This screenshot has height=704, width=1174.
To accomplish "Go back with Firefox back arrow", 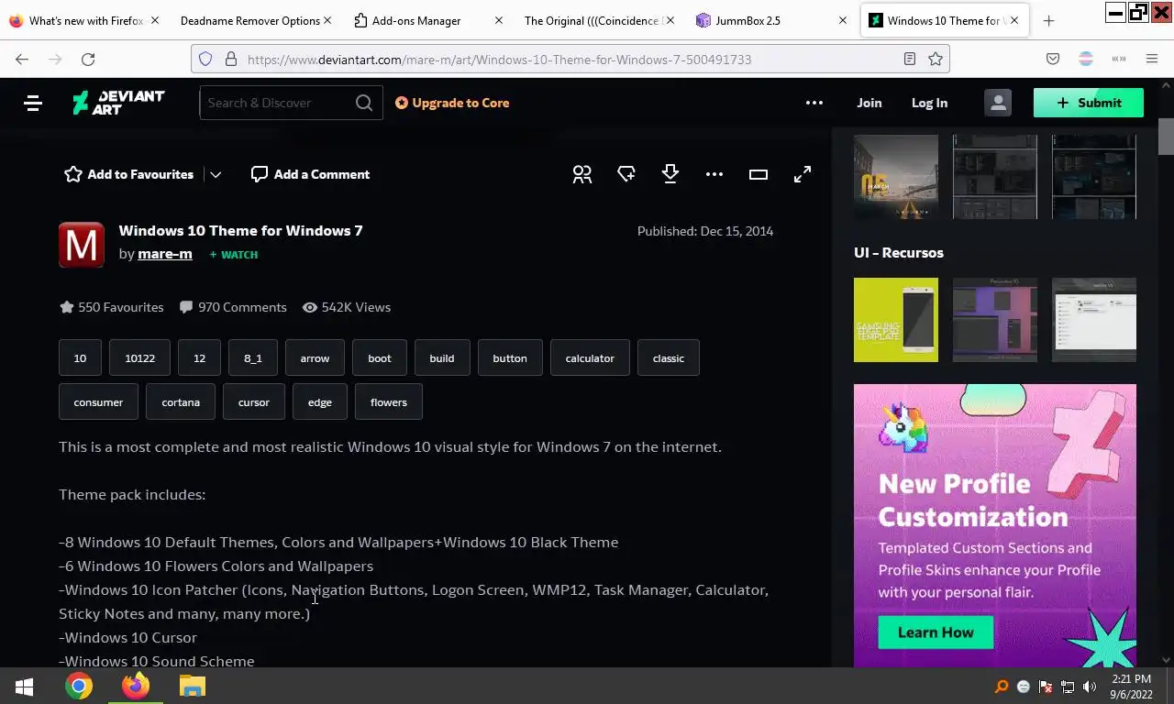I will coord(22,59).
